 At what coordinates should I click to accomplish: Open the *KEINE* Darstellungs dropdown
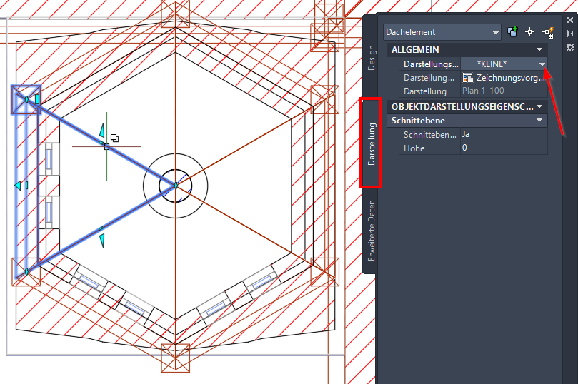[542, 64]
